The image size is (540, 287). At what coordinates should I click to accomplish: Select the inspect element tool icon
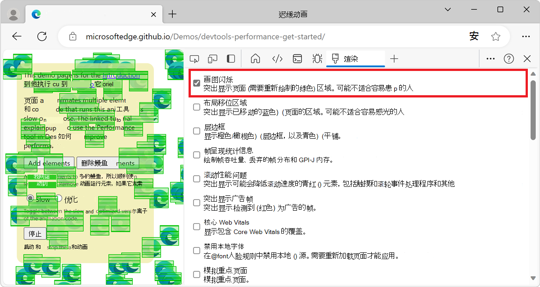tap(194, 58)
